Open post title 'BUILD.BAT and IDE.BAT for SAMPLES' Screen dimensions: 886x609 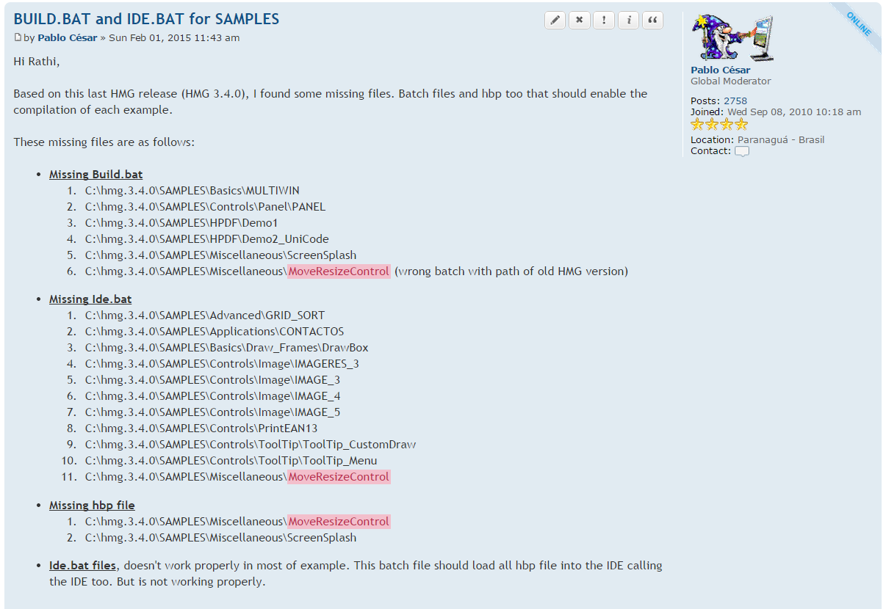146,19
